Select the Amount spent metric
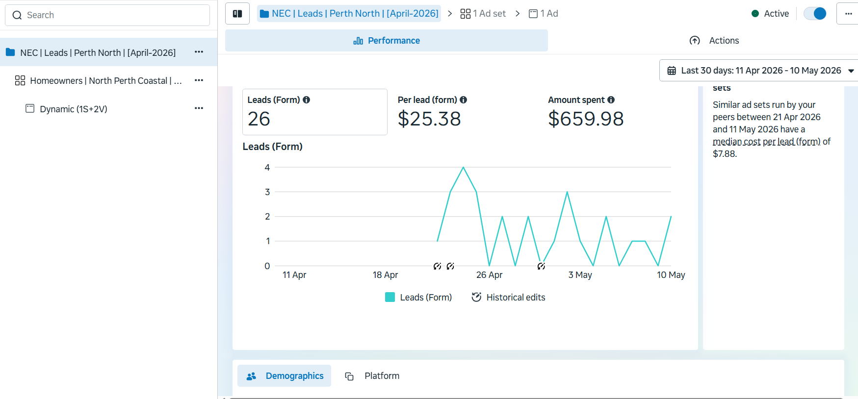Viewport: 858px width, 399px height. click(616, 112)
